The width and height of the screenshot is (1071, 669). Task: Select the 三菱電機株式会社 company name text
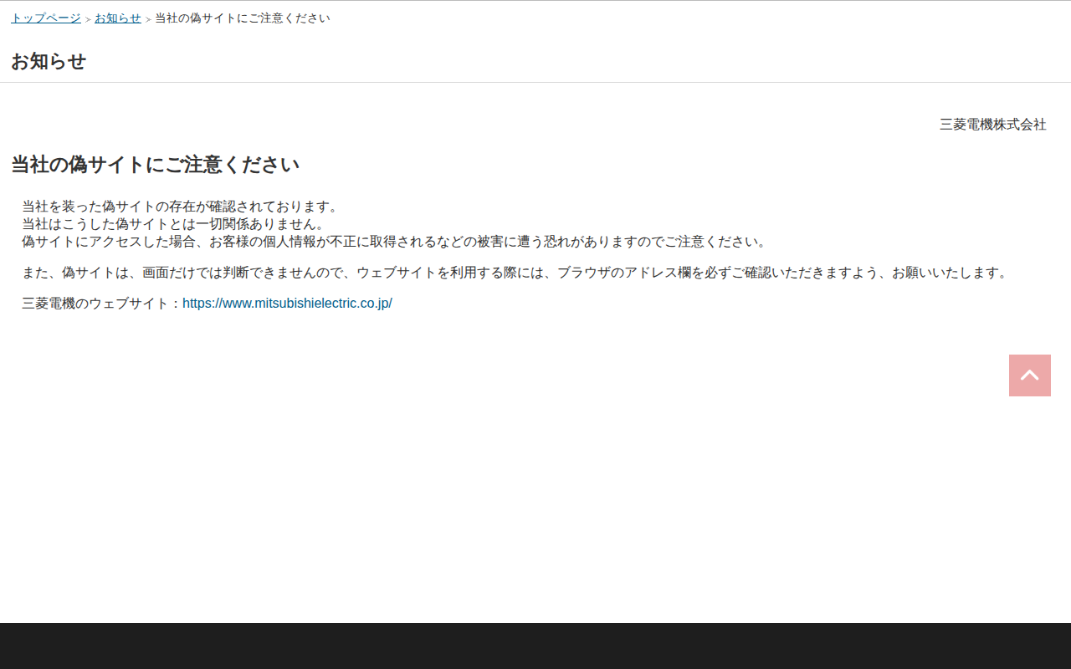pos(993,125)
